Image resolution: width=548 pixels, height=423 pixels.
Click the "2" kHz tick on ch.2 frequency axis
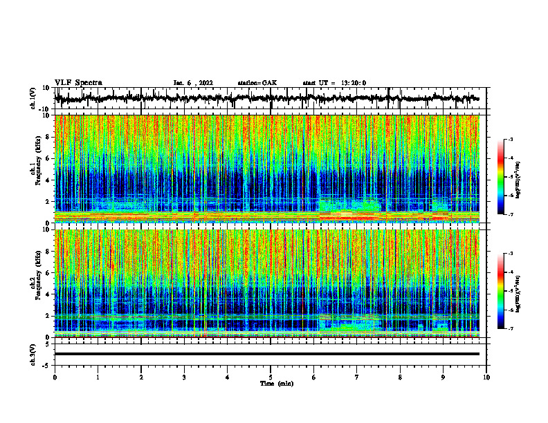[48, 316]
